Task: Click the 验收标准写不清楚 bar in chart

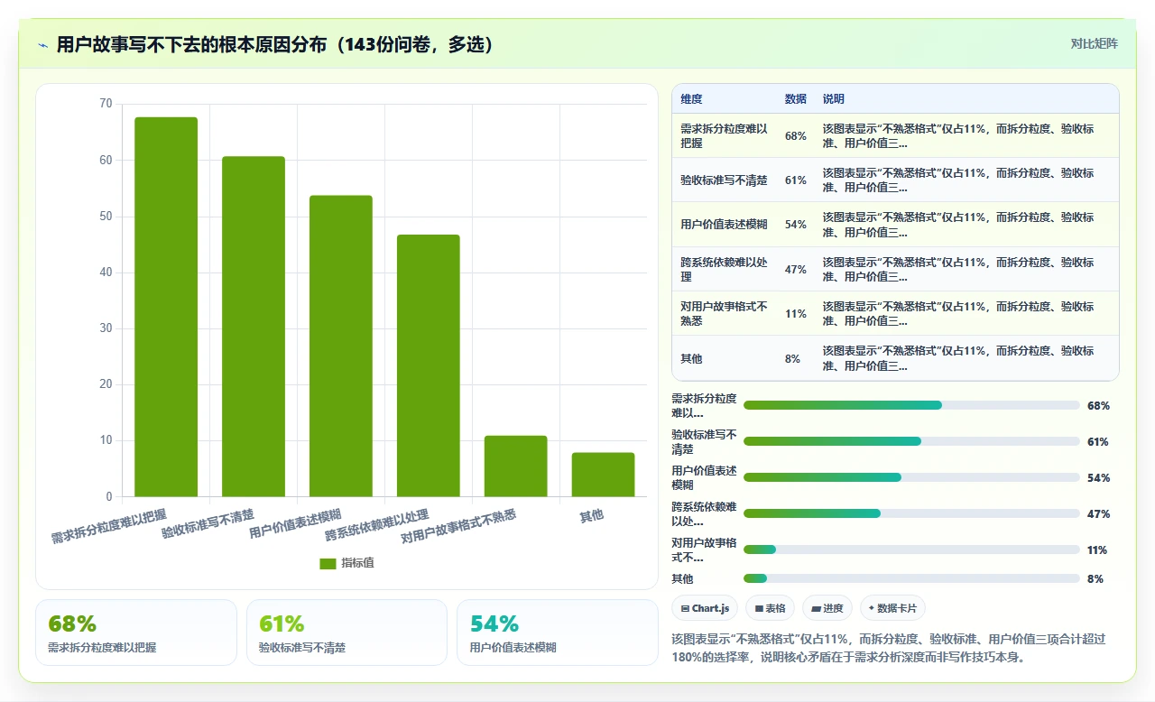Action: (254, 327)
